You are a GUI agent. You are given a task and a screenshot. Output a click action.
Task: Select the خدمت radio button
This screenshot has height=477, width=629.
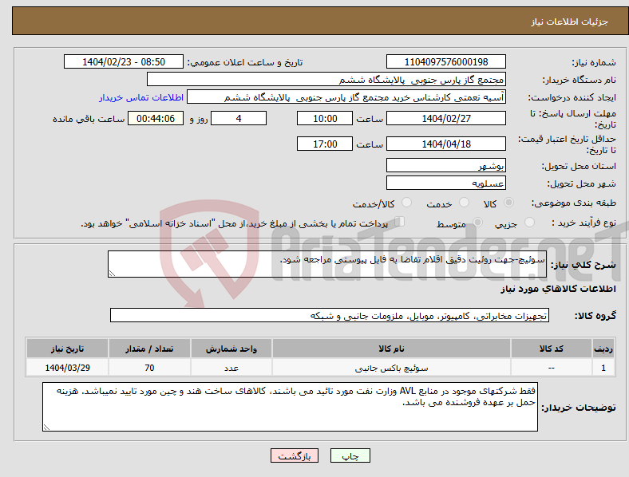(464, 203)
